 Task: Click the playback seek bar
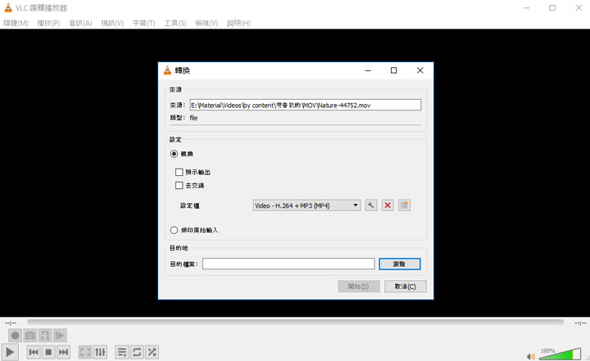tap(295, 322)
